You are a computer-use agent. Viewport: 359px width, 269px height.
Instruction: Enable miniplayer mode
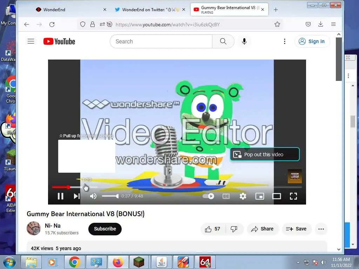[260, 196]
